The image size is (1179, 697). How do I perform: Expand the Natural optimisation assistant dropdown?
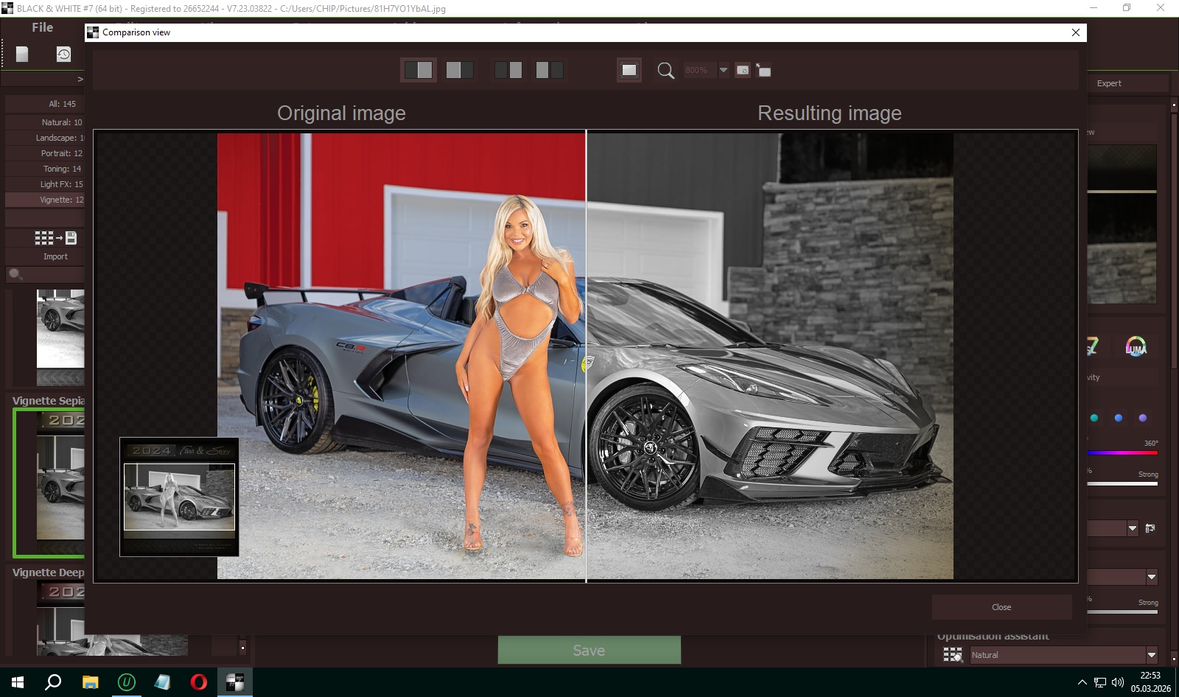click(1151, 655)
